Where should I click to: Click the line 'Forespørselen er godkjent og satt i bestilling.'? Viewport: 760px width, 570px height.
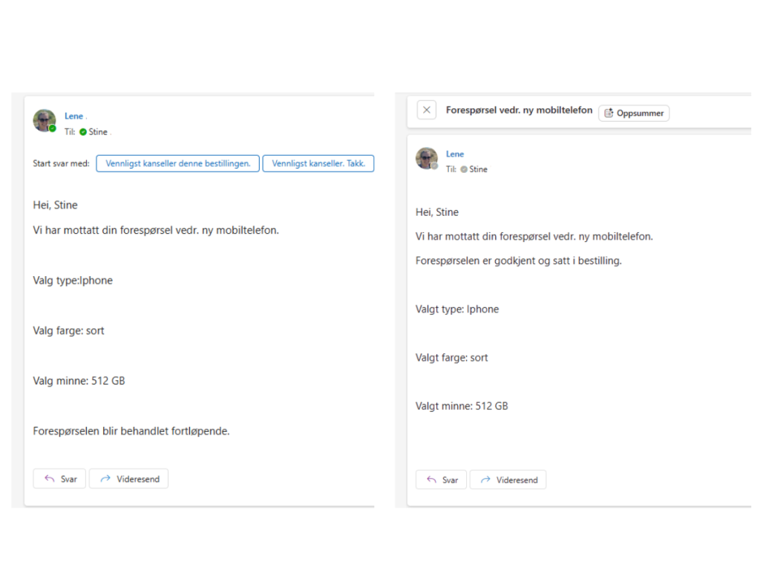[519, 261]
